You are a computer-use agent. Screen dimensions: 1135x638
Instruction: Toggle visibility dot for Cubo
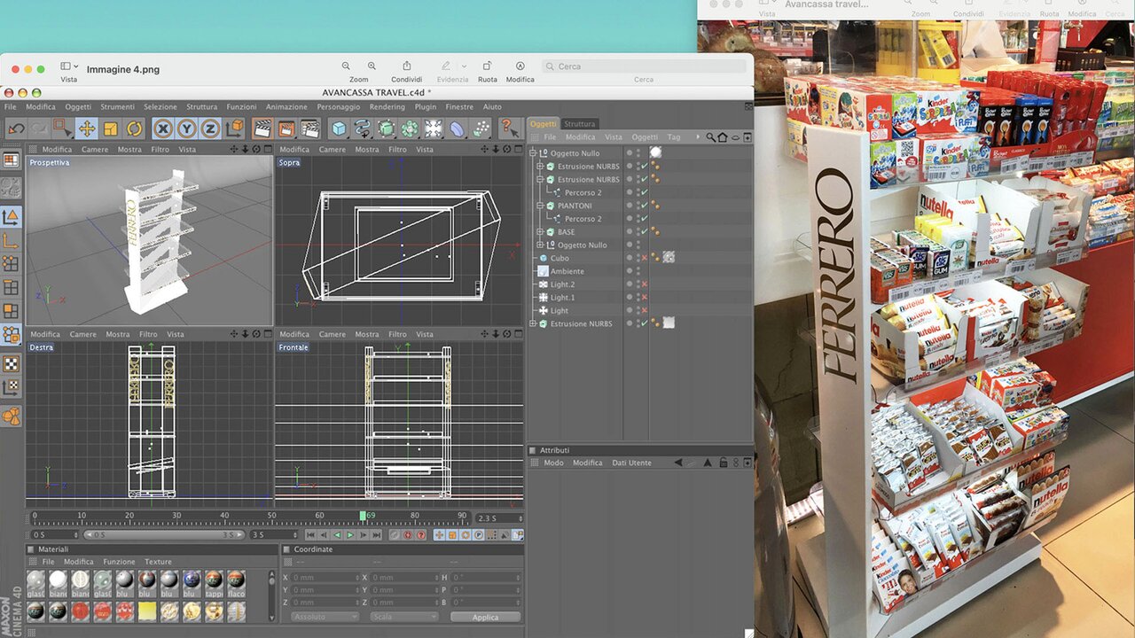tap(630, 256)
